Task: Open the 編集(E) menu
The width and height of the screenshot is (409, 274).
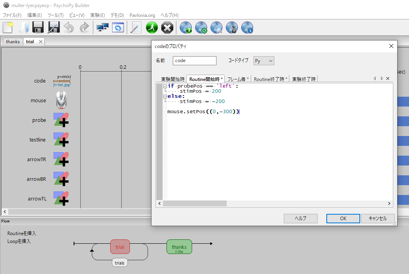Action: 35,15
